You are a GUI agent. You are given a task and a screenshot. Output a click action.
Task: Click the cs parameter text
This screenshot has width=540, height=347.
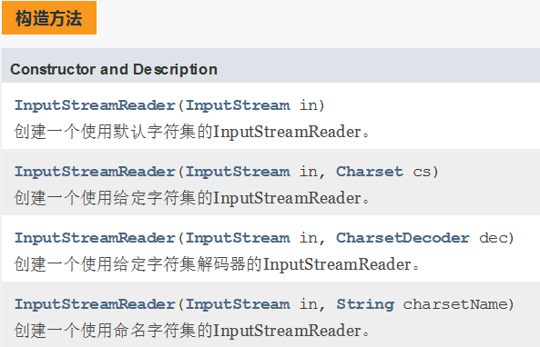422,172
